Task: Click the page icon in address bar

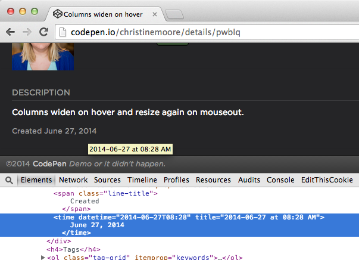Action: click(x=63, y=32)
